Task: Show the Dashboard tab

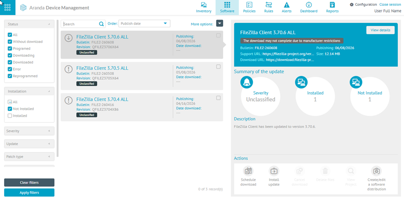Action: click(309, 8)
